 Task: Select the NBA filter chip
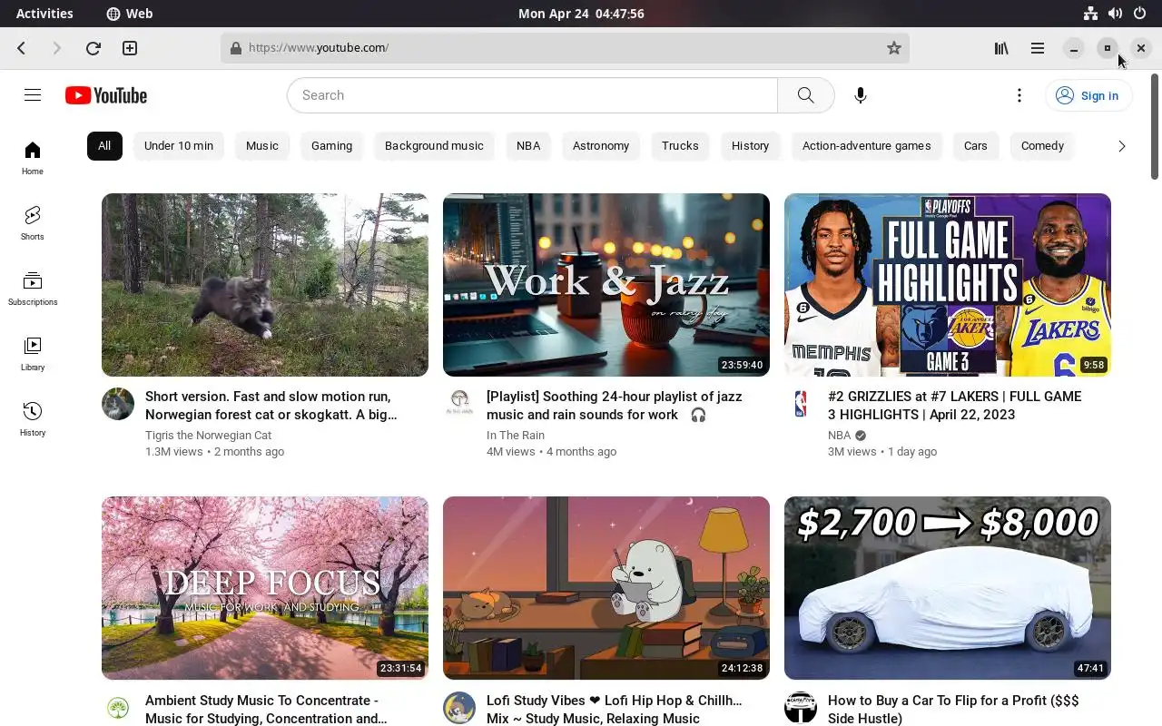tap(528, 146)
